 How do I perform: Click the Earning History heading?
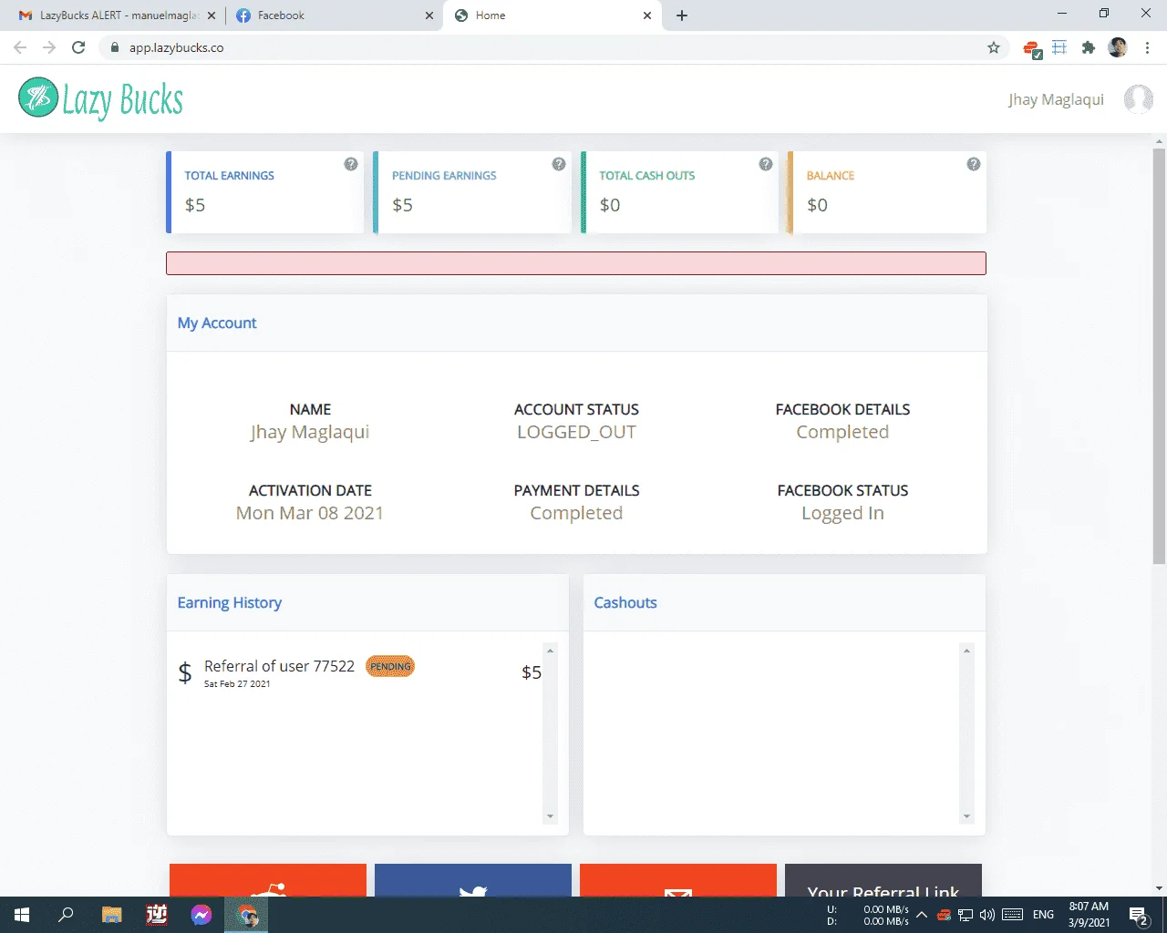click(230, 602)
